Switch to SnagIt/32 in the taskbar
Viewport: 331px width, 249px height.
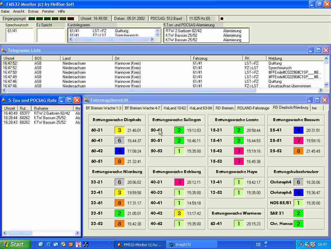point(192,244)
